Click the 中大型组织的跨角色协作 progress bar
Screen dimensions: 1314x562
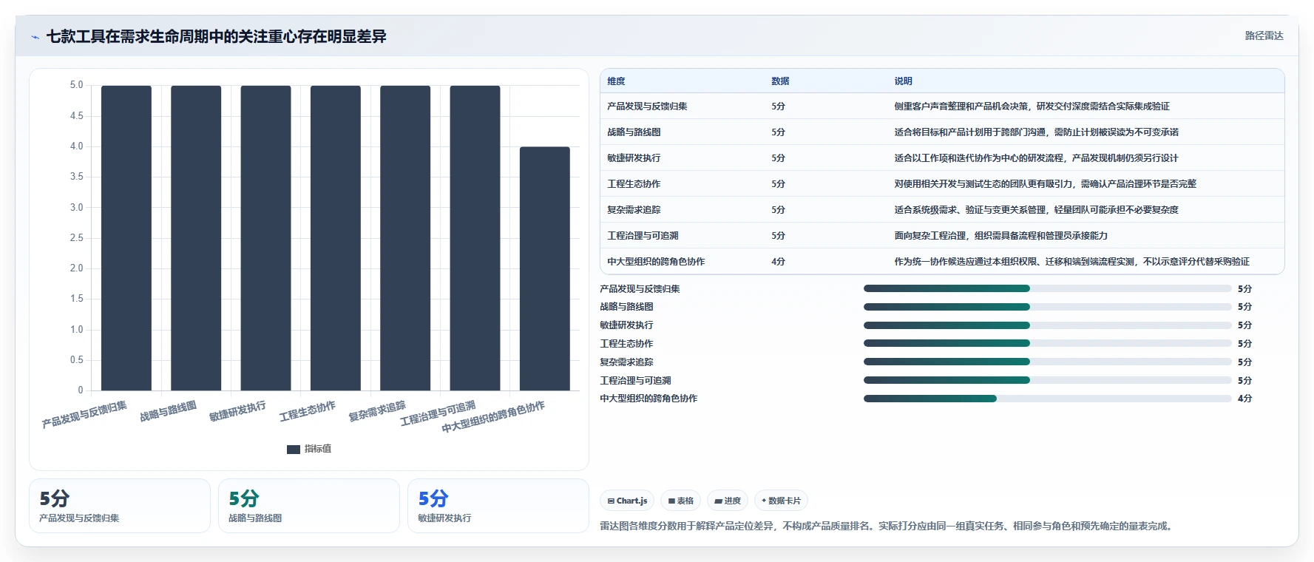1048,399
